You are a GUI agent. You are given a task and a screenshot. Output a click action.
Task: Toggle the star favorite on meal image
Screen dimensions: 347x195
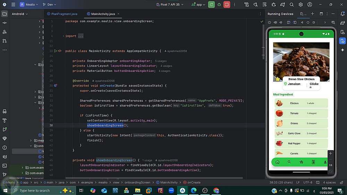coord(278,79)
